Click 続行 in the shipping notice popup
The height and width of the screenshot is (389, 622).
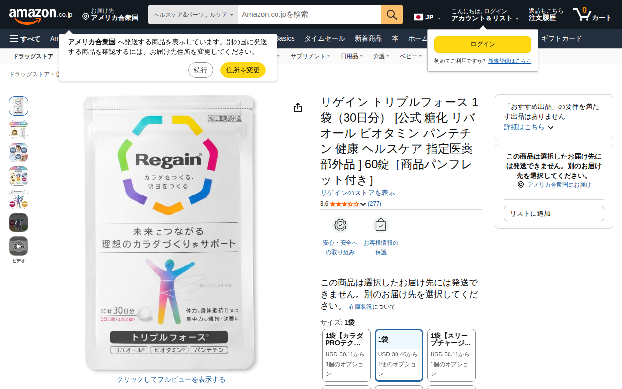coord(201,70)
